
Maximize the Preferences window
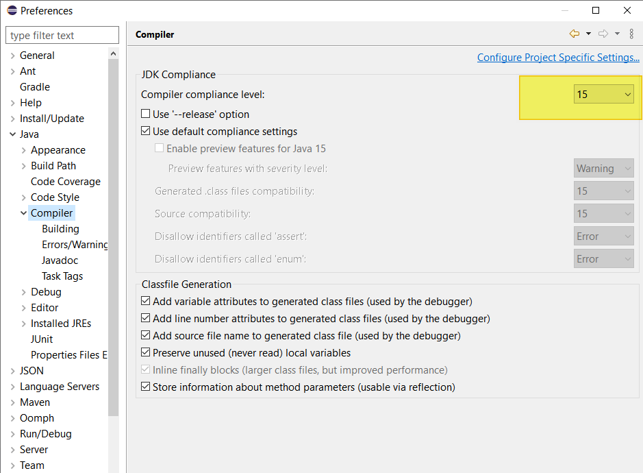[x=596, y=10]
